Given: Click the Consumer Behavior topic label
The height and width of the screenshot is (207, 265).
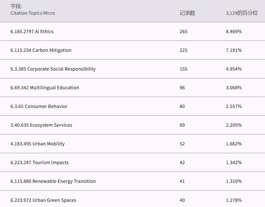Looking at the screenshot, I should 39,107.
